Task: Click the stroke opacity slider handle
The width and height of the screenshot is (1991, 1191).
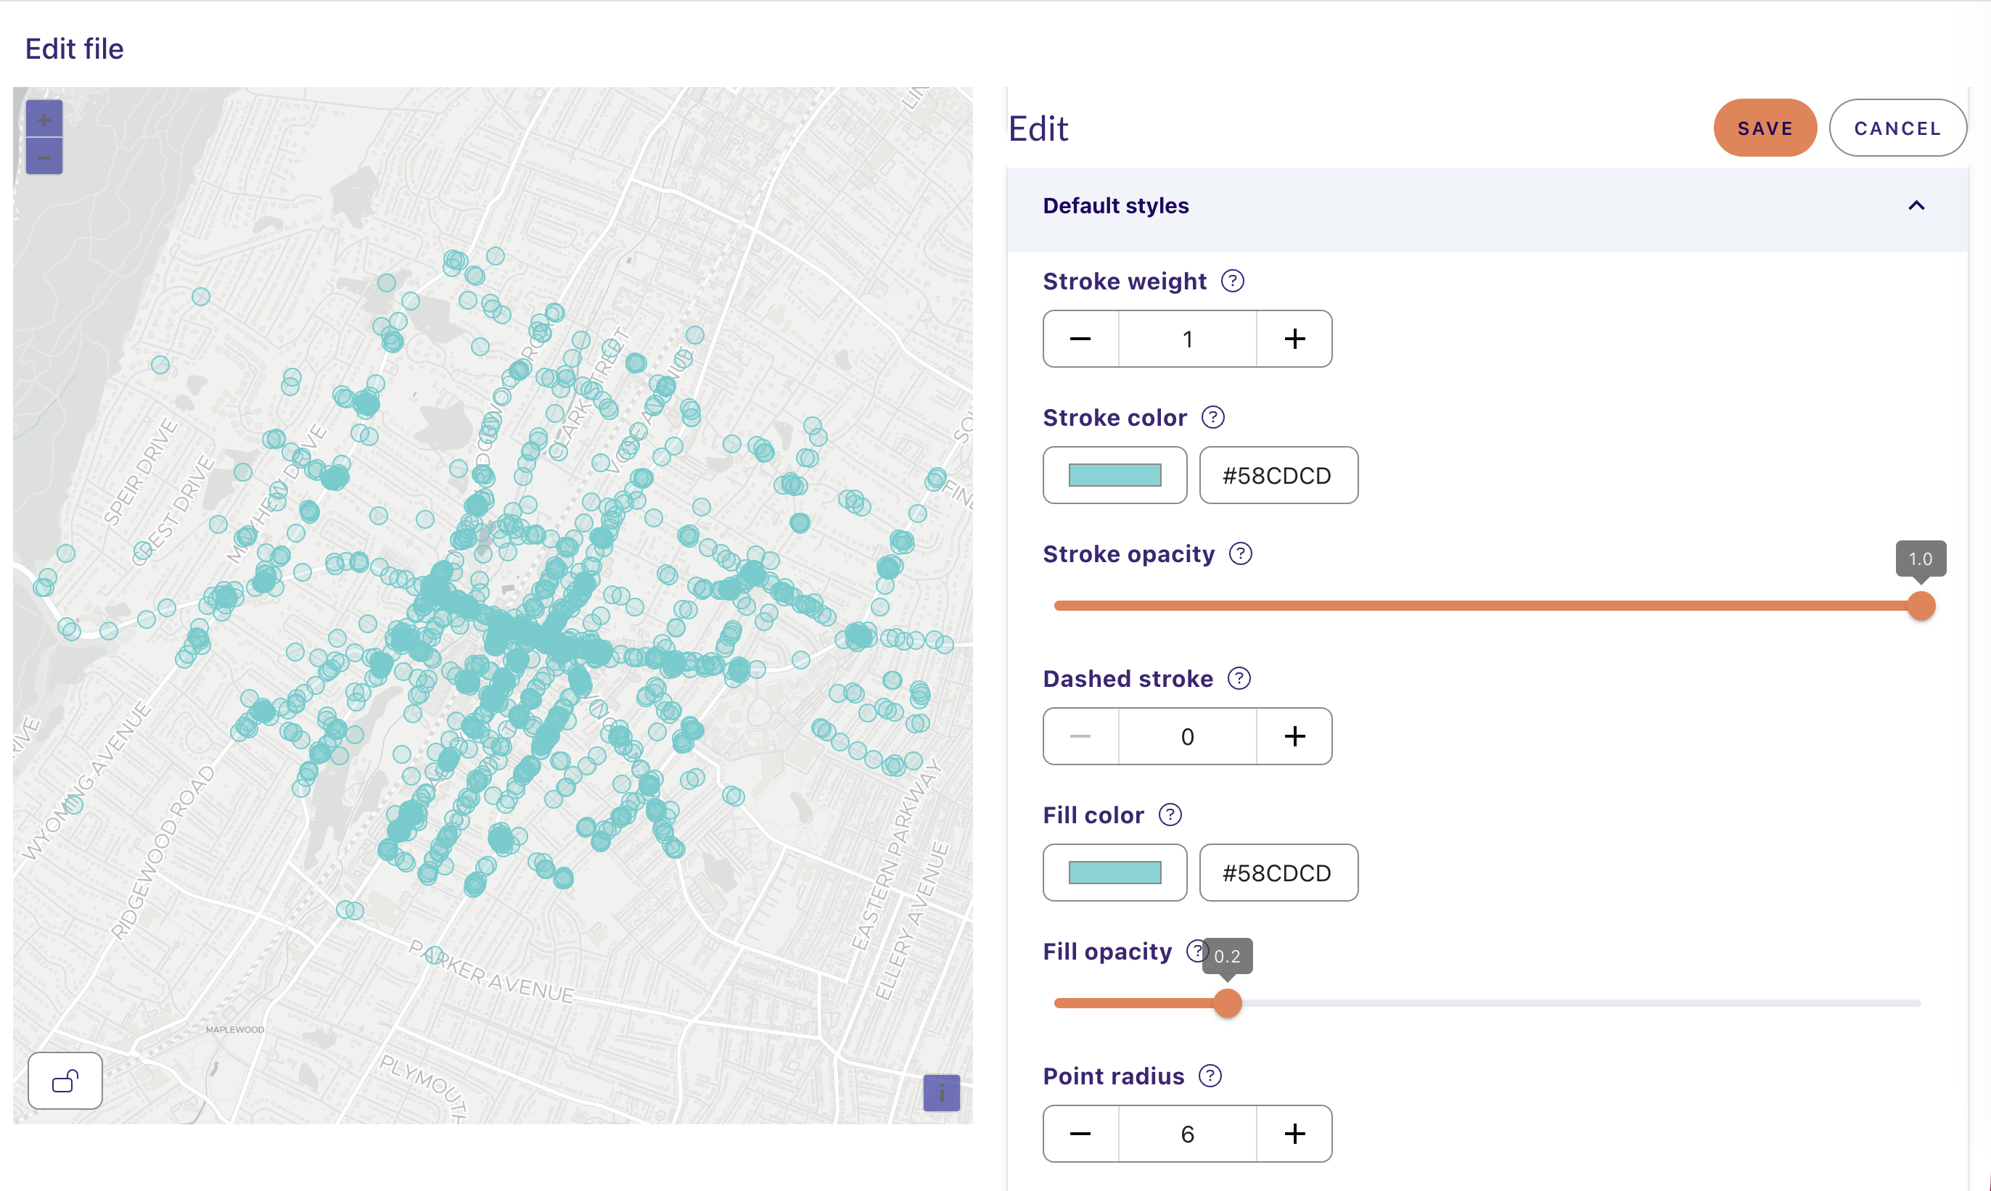Action: [1921, 605]
